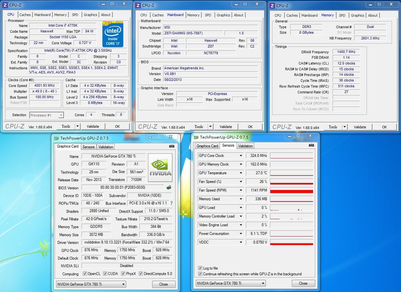The height and width of the screenshot is (292, 401).
Task: Open the VDDC sensor dropdown
Action: point(241,242)
